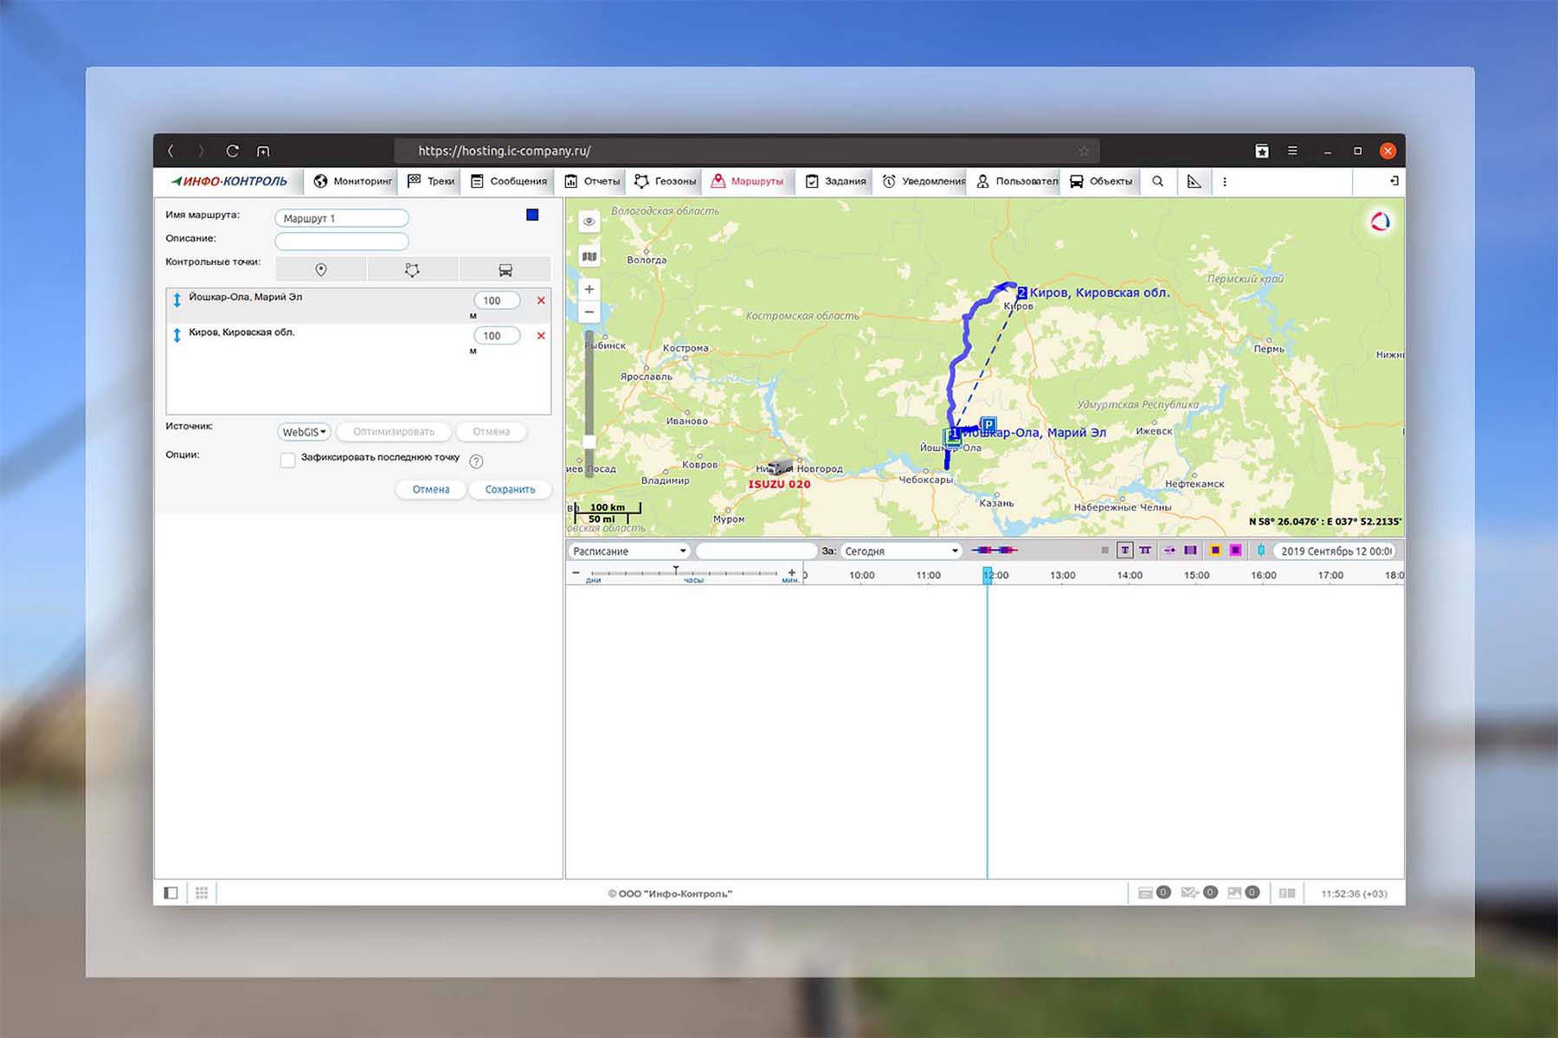The image size is (1558, 1038).
Task: Click the bus object control point icon
Action: [x=505, y=270]
